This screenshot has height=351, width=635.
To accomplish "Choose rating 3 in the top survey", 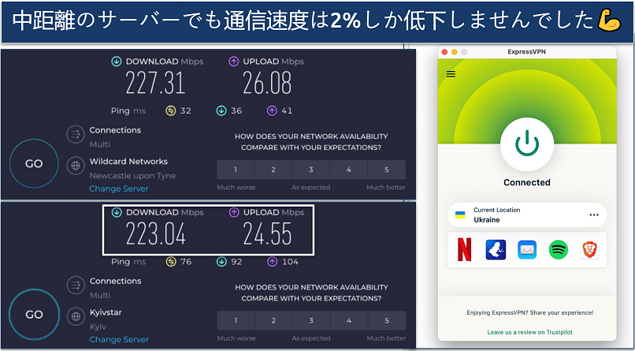I will pyautogui.click(x=311, y=170).
